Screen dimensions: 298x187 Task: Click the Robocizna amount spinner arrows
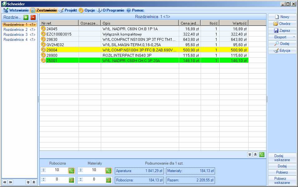(43, 180)
